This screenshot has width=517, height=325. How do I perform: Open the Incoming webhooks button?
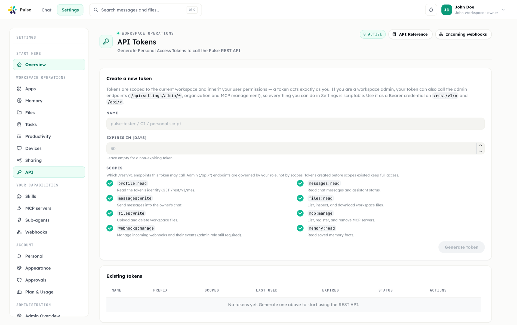click(463, 34)
